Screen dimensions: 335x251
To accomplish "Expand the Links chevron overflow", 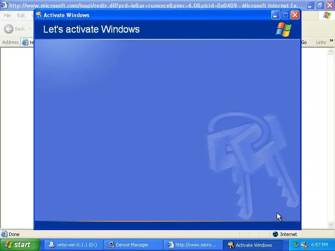I will tap(331, 40).
